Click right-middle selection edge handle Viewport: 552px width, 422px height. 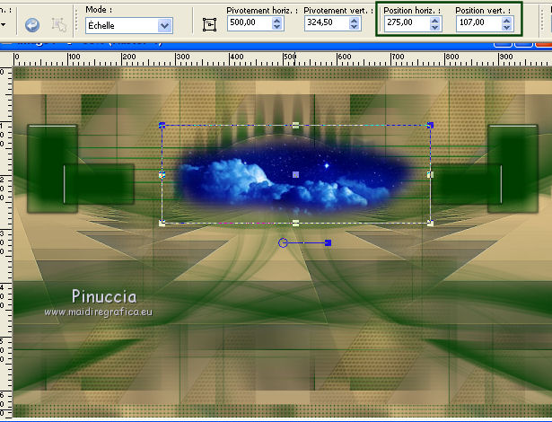[x=430, y=175]
